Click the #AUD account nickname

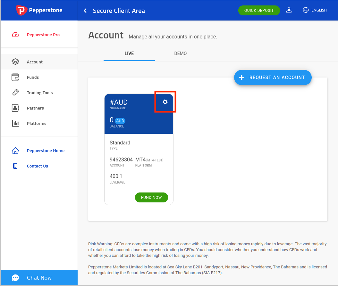119,102
